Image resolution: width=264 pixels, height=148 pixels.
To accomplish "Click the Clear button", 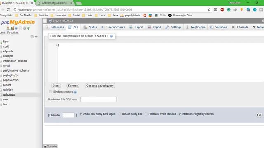I will pos(56,86).
